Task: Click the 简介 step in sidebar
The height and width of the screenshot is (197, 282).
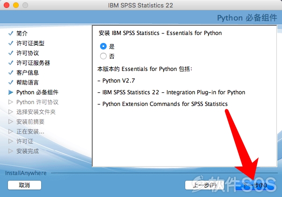Action: pyautogui.click(x=22, y=33)
